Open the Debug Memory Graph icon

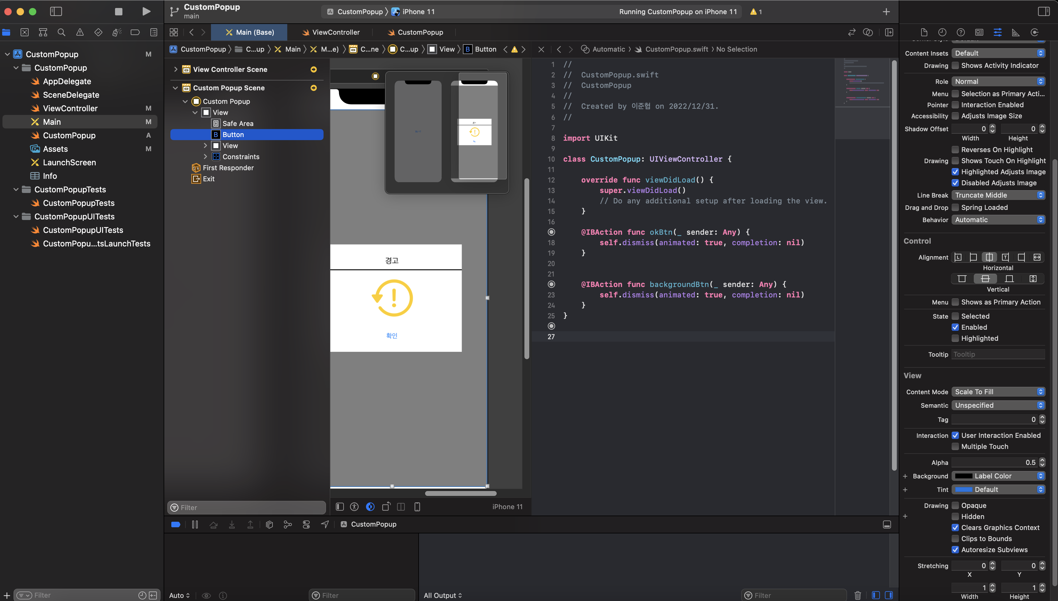(288, 524)
